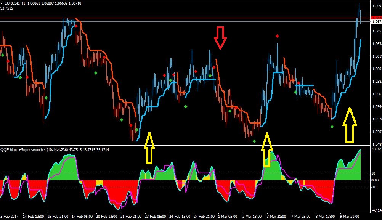
Task: Click the 1.0563 price axis label
Action: click(377, 94)
